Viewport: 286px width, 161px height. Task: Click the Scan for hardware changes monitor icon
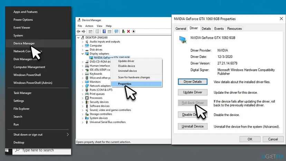(x=116, y=31)
